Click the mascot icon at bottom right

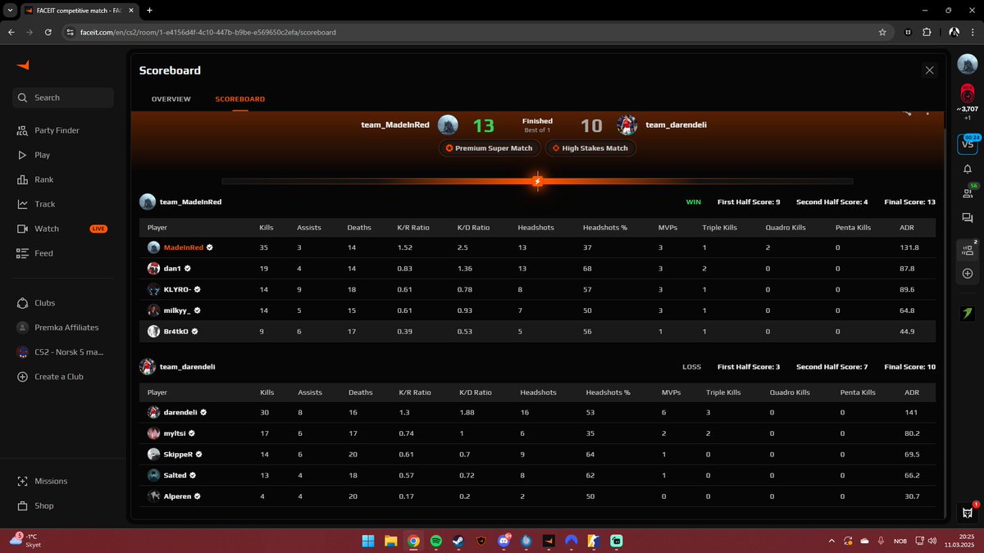tap(968, 512)
